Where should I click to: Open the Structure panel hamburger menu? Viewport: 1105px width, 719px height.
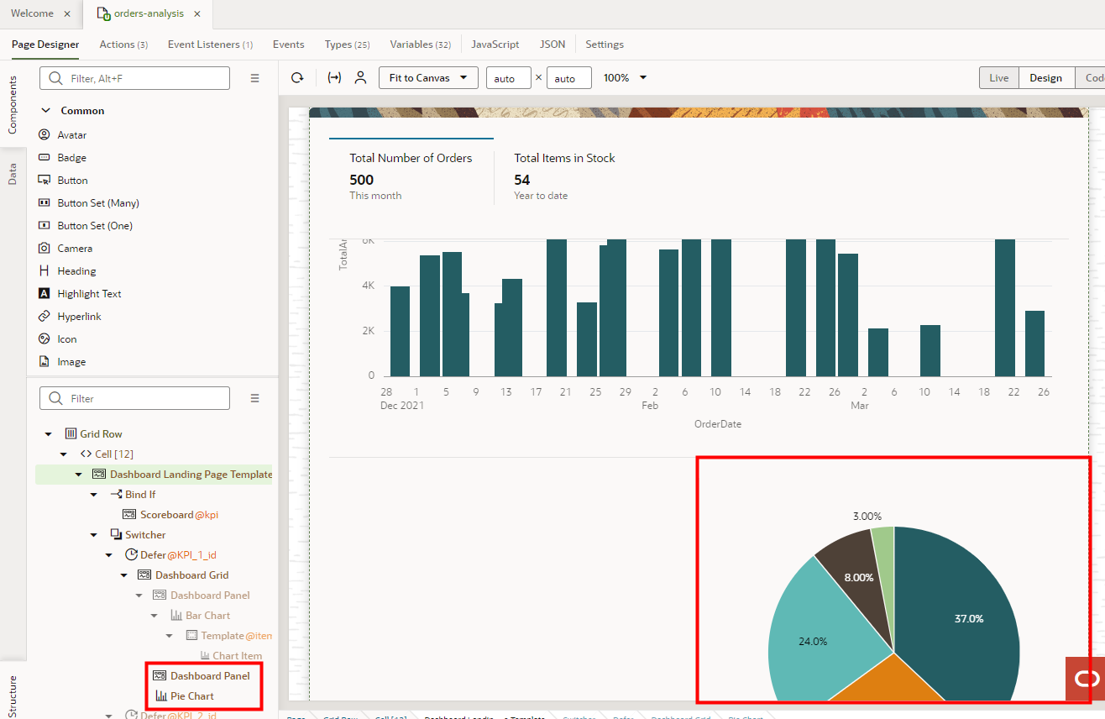coord(254,398)
